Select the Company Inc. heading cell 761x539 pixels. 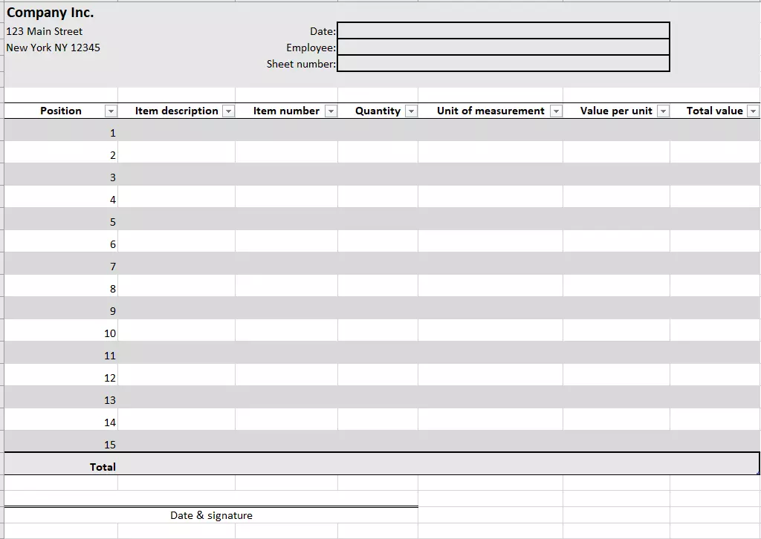coord(49,12)
